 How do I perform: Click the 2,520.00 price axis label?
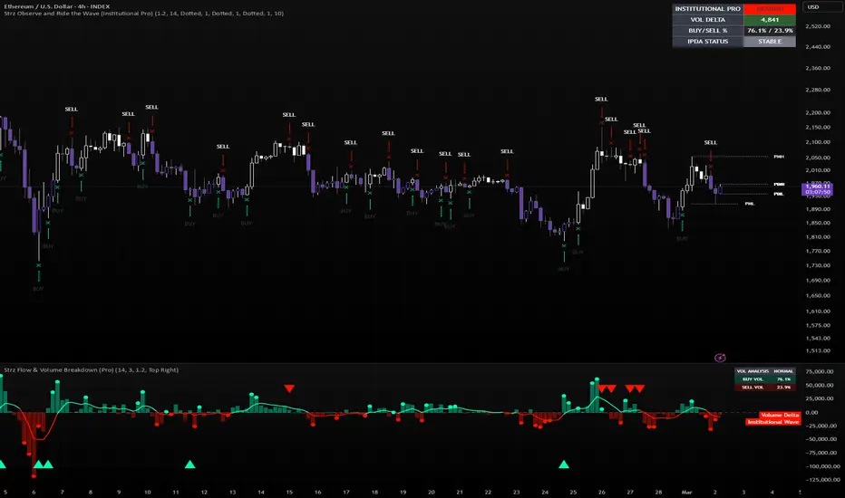(x=818, y=26)
